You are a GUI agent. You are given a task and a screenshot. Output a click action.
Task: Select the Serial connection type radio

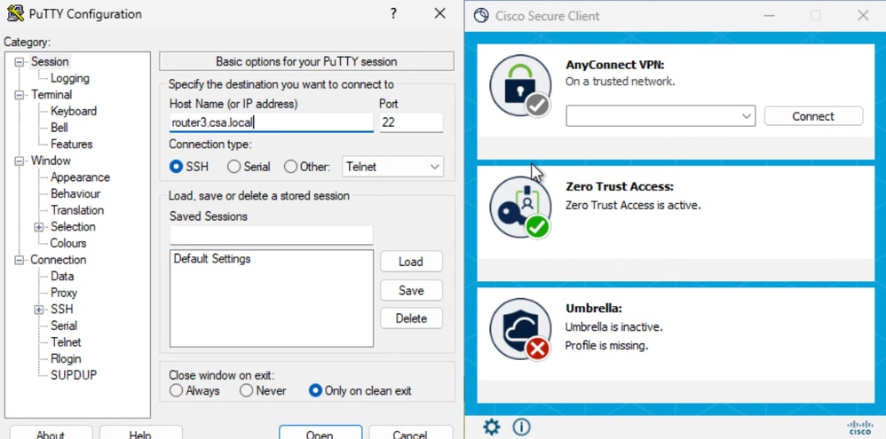pyautogui.click(x=233, y=167)
